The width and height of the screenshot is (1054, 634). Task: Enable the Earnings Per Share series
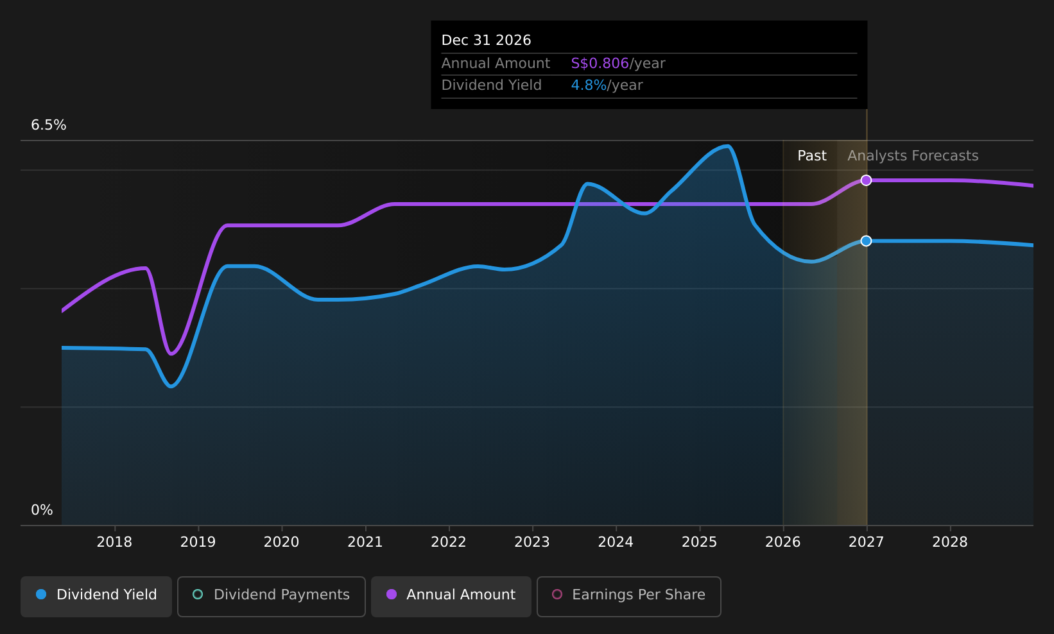coord(629,597)
